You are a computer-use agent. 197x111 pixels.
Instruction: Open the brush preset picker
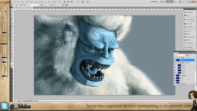tap(18, 5)
